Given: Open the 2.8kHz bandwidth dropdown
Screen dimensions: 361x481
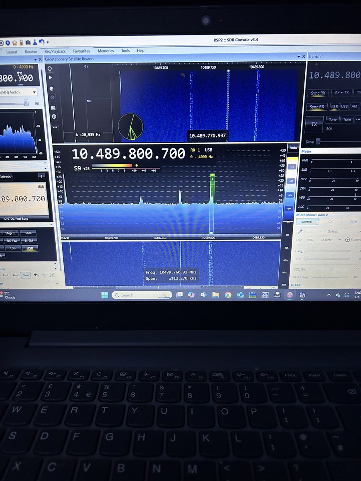Looking at the screenshot, I should click(340, 240).
